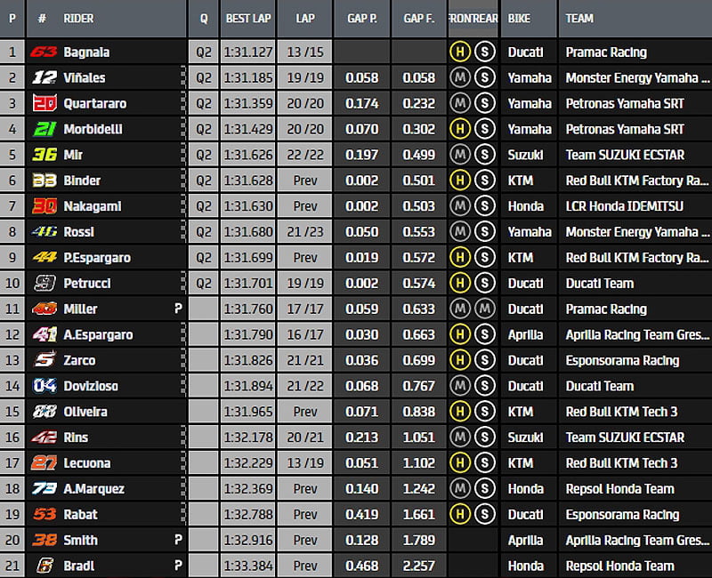Select the GAP F. column header
This screenshot has height=578, width=712.
418,18
